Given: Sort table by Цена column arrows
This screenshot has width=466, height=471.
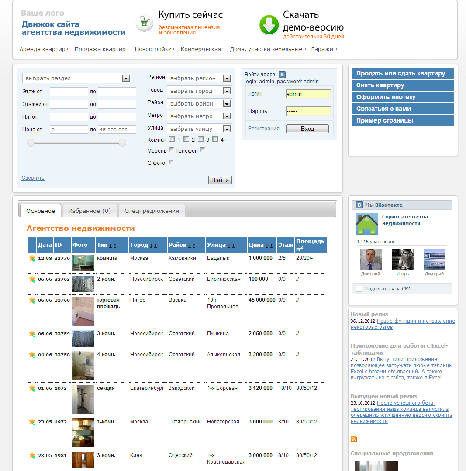Looking at the screenshot, I should coord(269,246).
